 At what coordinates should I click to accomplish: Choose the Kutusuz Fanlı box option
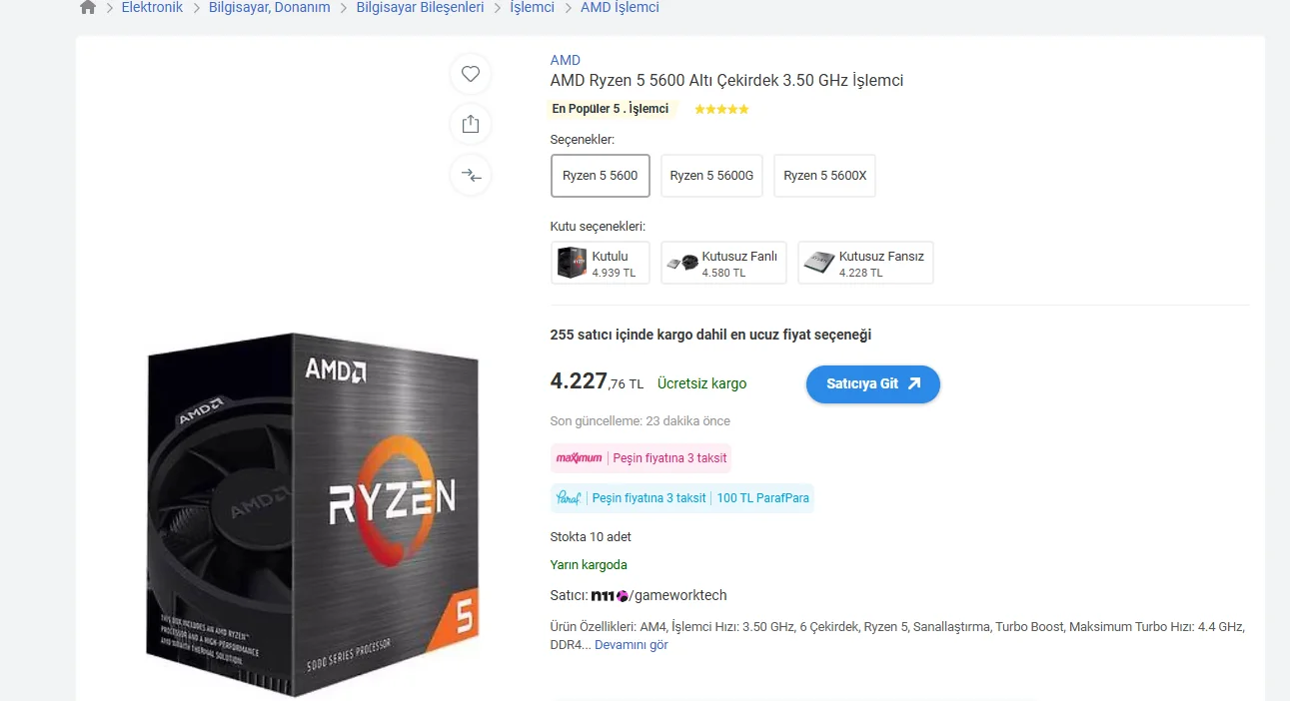(723, 263)
